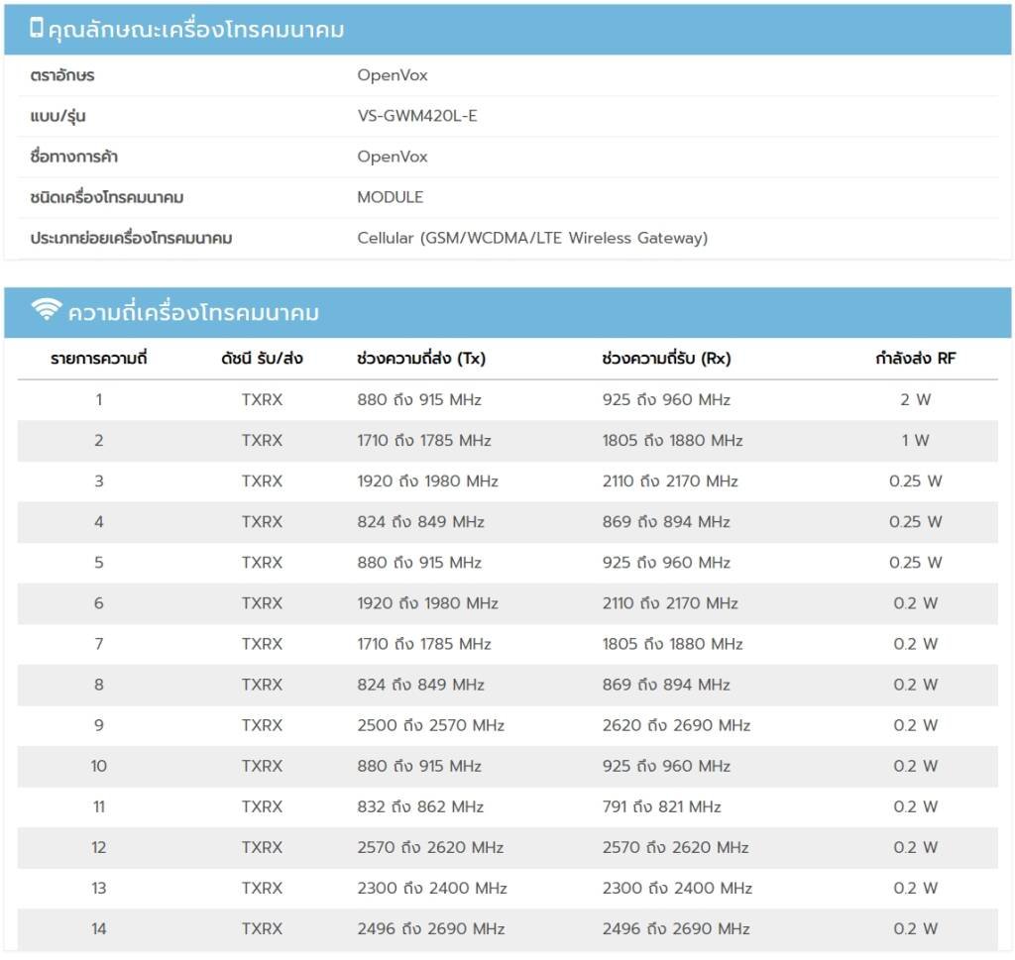Select frequency row number 14
The image size is (1015, 960).
pyautogui.click(x=98, y=928)
